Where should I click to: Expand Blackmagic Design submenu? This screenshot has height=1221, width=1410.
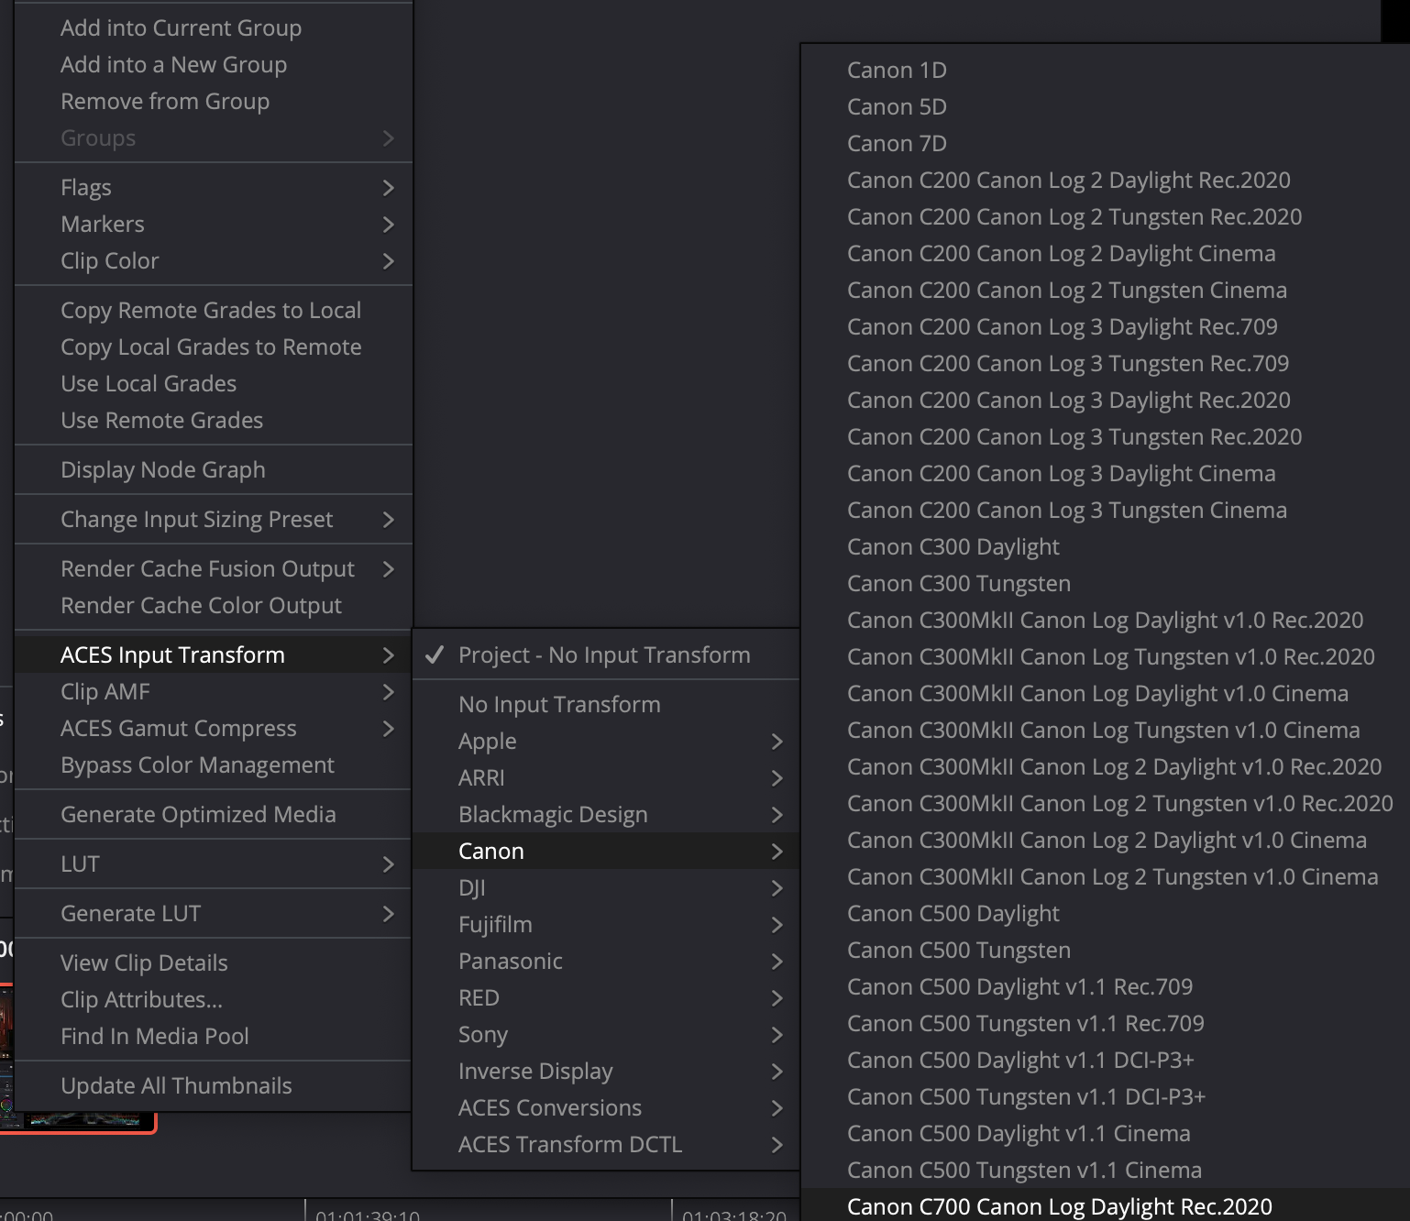point(606,814)
